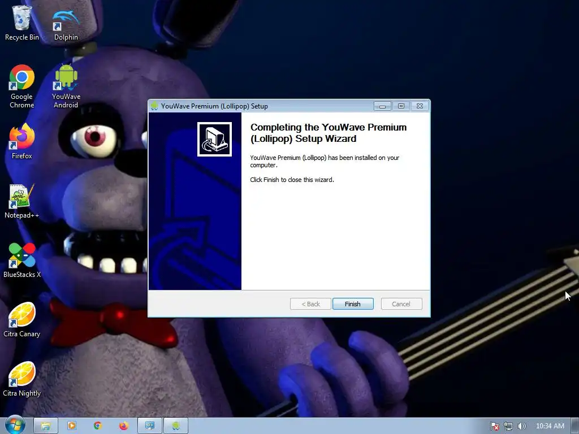Click the Finish button in setup wizard
The height and width of the screenshot is (434, 579).
[353, 303]
